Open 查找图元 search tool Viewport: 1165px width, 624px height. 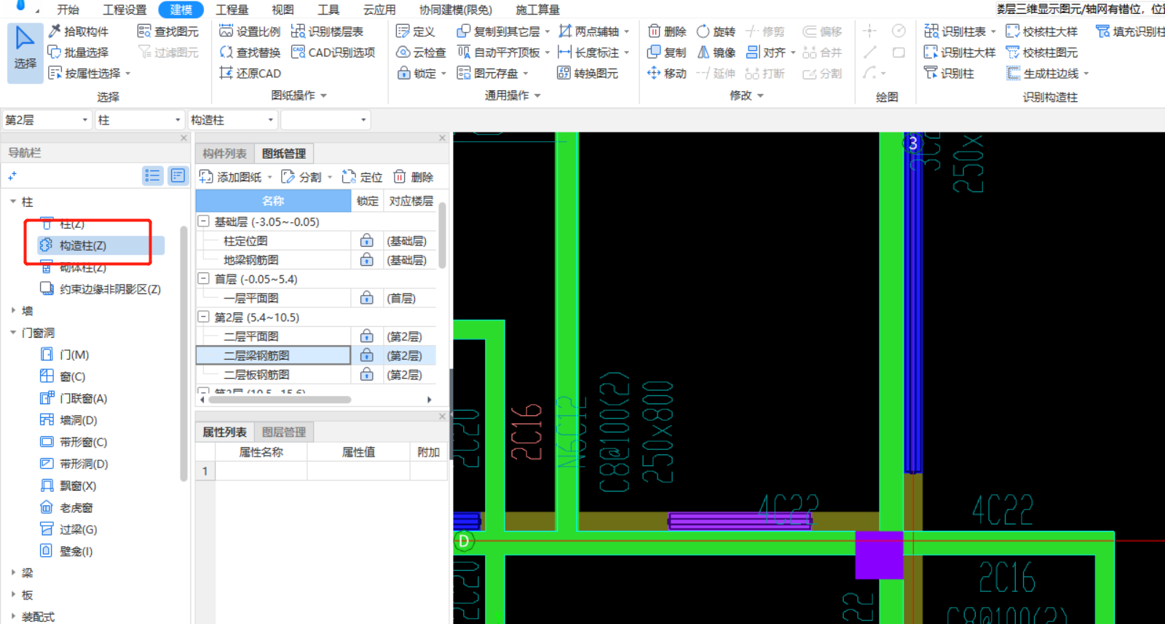click(x=168, y=31)
